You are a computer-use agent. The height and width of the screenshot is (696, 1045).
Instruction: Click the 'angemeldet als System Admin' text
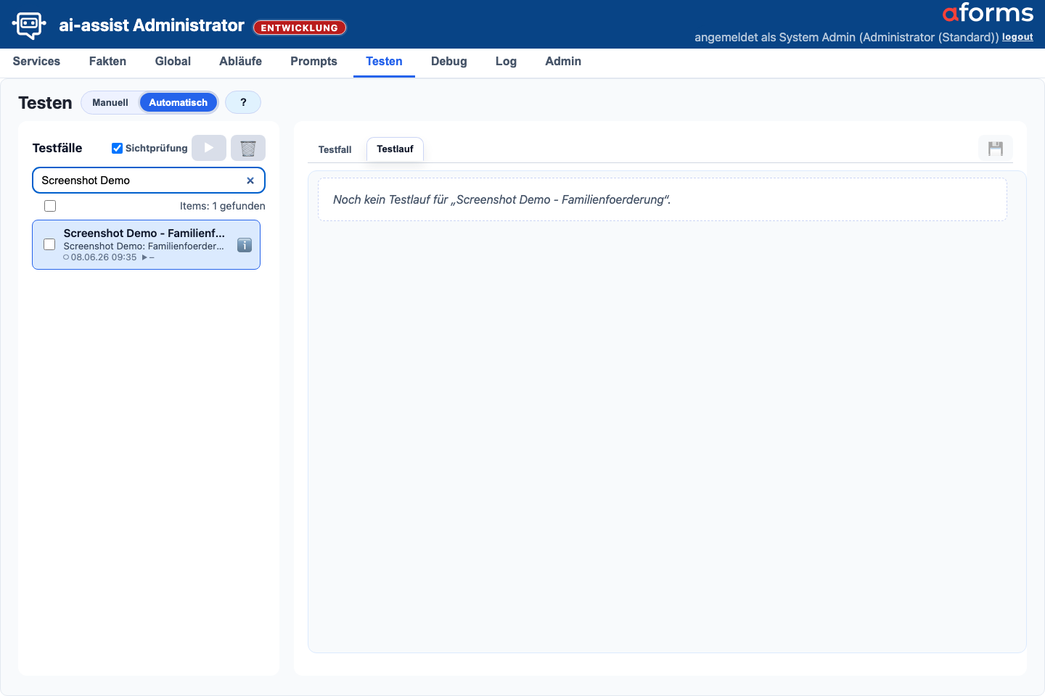point(847,37)
